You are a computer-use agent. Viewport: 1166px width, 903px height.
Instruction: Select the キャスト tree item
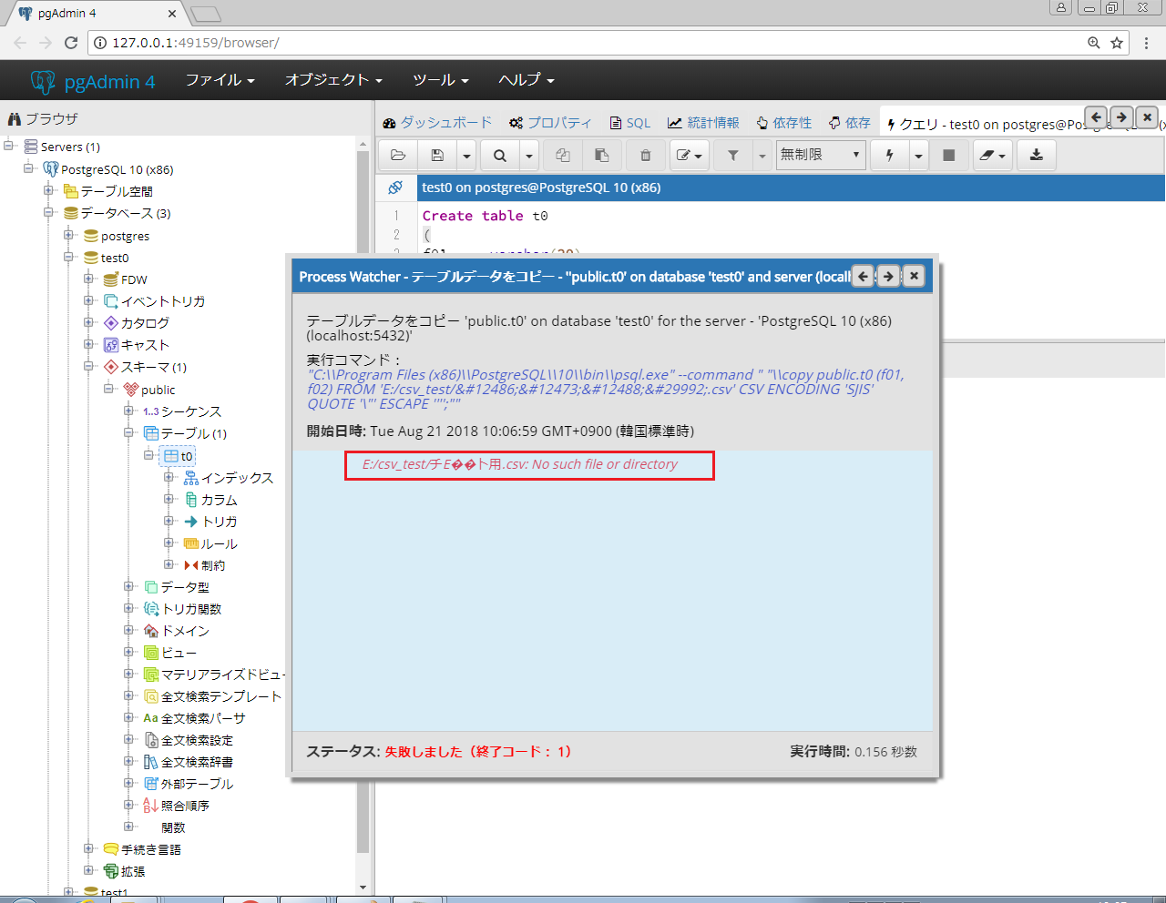[145, 345]
